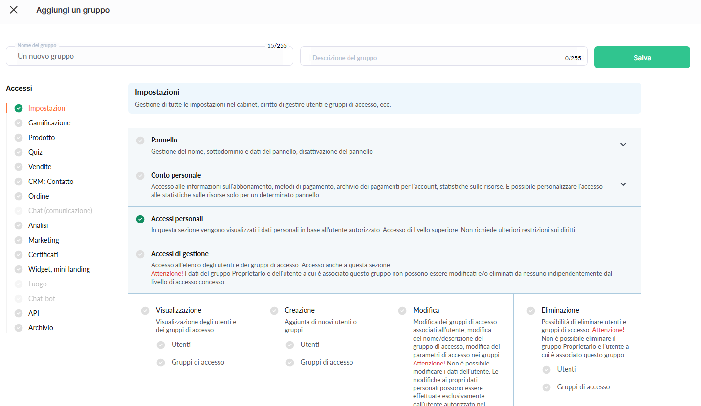This screenshot has width=701, height=406.
Task: Open the Prodotto access section
Action: (42, 138)
